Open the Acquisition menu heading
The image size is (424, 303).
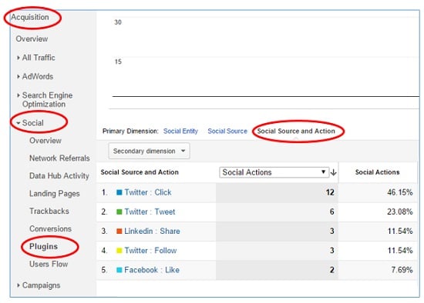30,17
